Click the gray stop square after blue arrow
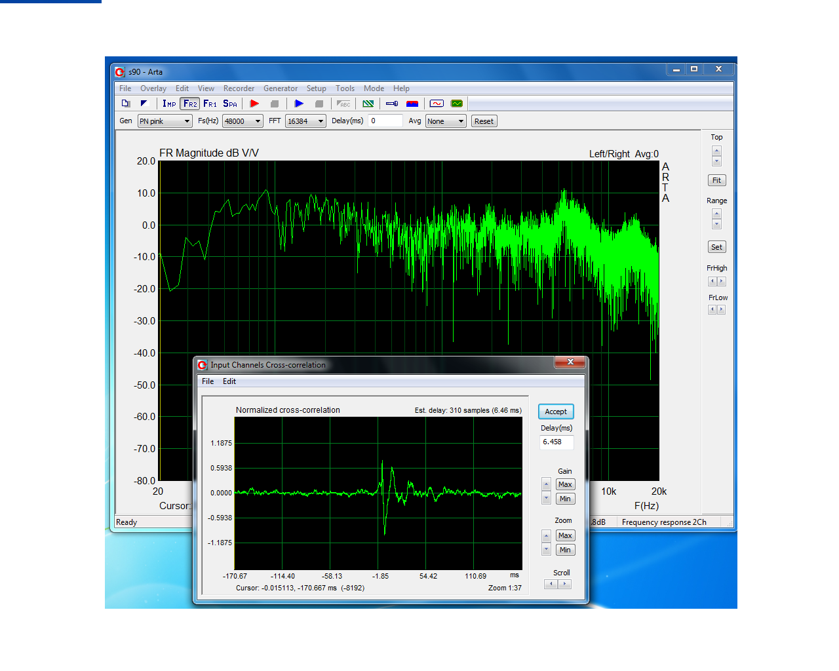Image resolution: width=839 pixels, height=671 pixels. (319, 104)
